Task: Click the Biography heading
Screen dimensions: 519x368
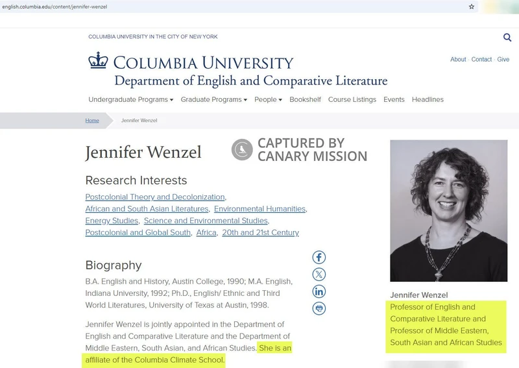Action: (x=114, y=265)
